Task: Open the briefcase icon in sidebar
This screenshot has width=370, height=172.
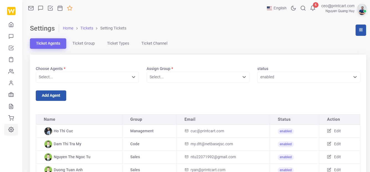Action: coord(11,95)
